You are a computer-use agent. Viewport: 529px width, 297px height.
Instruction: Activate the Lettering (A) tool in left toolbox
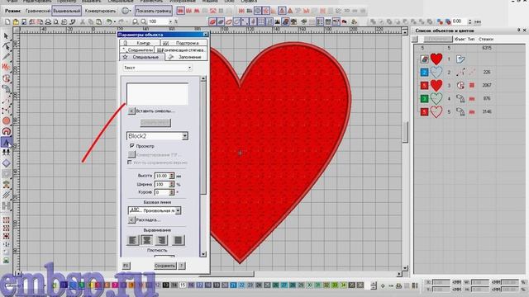pyautogui.click(x=6, y=143)
